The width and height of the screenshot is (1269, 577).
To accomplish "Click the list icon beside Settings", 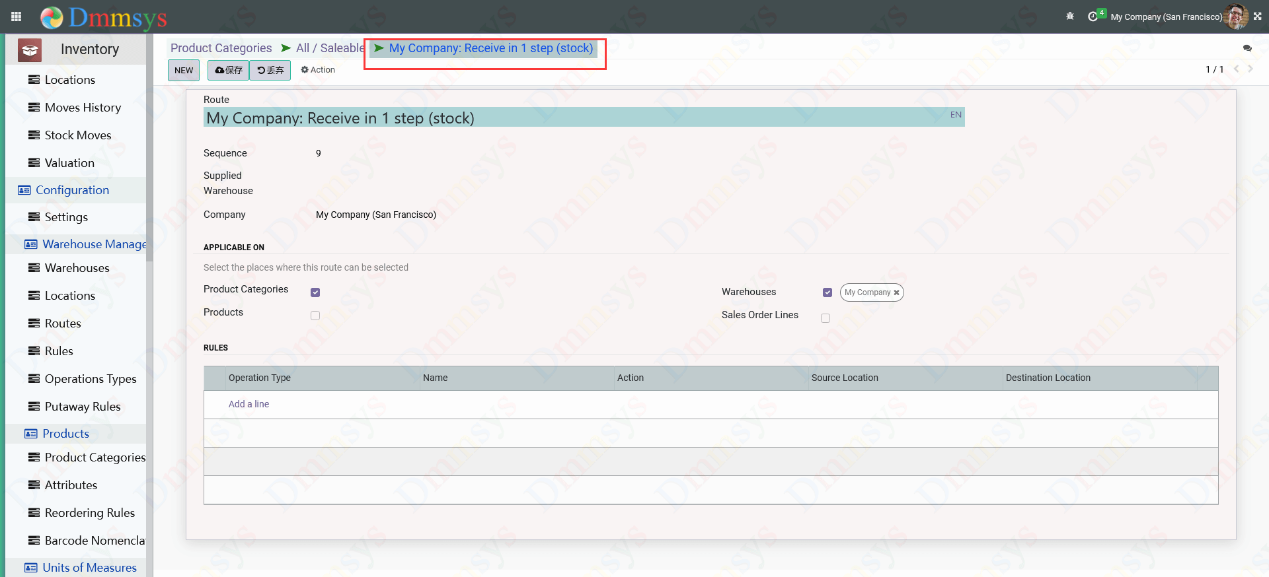I will [x=34, y=217].
